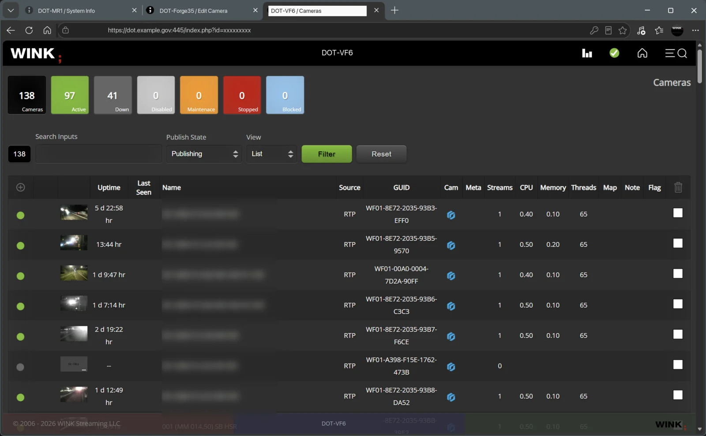Select the DOT-VF6 / Cameras tab
The image size is (706, 436).
323,11
